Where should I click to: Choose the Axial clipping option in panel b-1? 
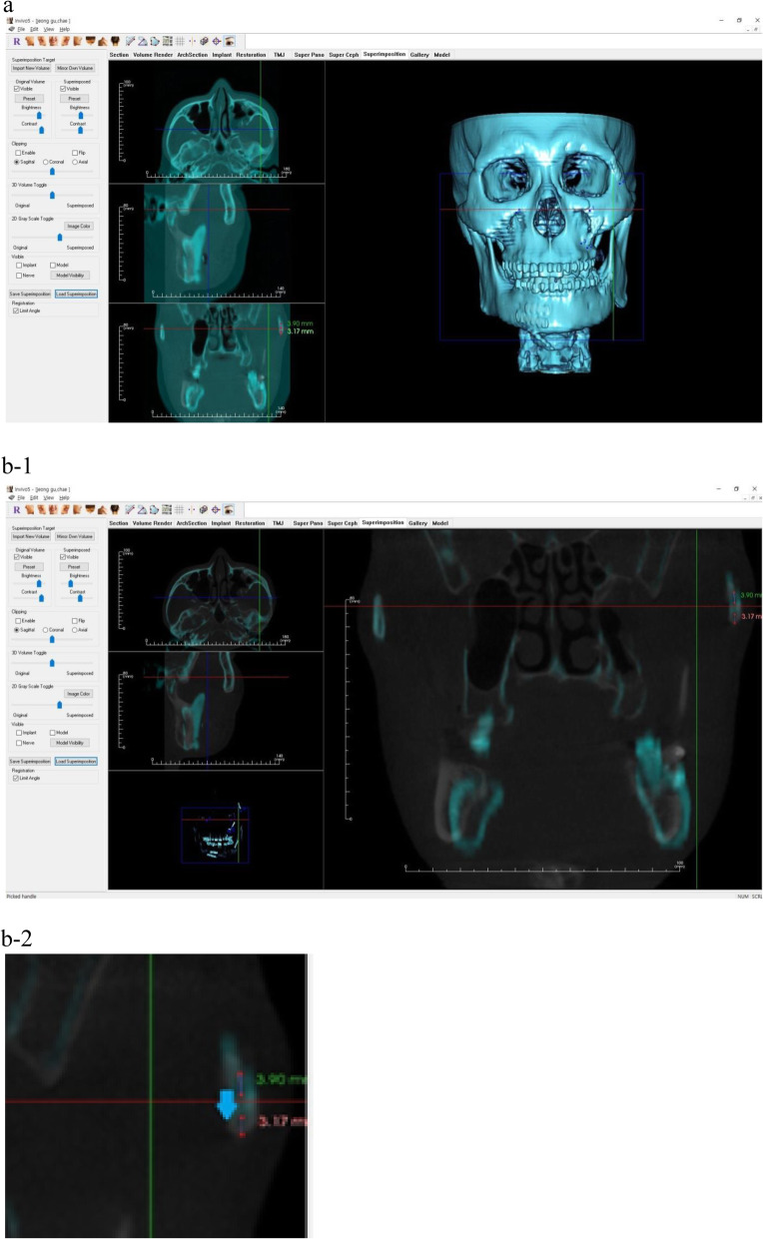point(76,630)
